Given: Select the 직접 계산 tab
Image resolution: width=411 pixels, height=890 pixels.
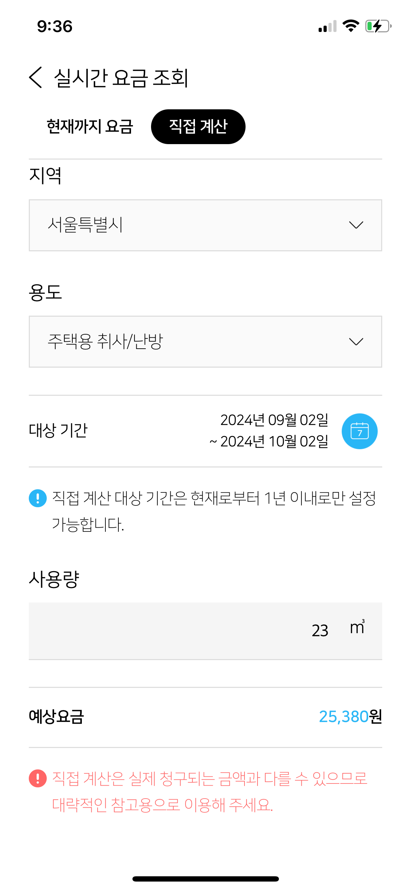Looking at the screenshot, I should pos(198,127).
